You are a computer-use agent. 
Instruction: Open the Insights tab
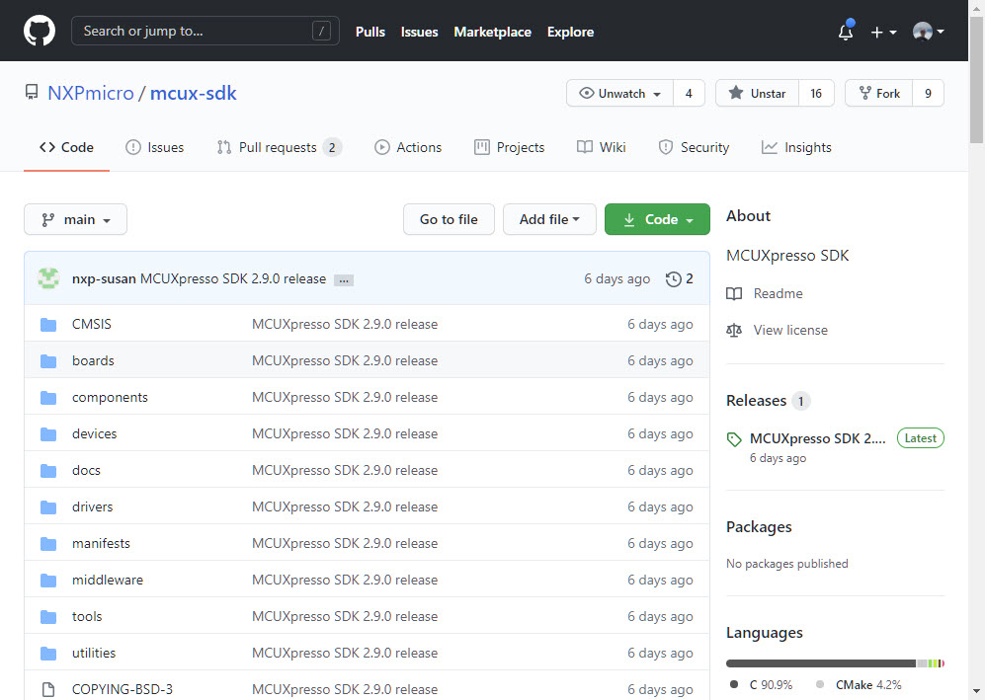pyautogui.click(x=796, y=146)
